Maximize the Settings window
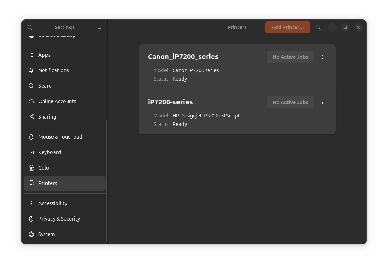 click(345, 27)
